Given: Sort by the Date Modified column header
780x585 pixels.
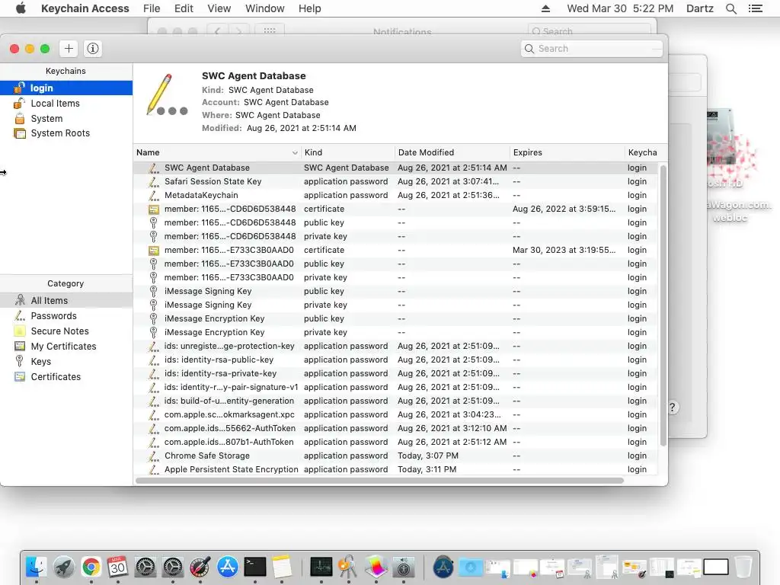Looking at the screenshot, I should pyautogui.click(x=452, y=152).
